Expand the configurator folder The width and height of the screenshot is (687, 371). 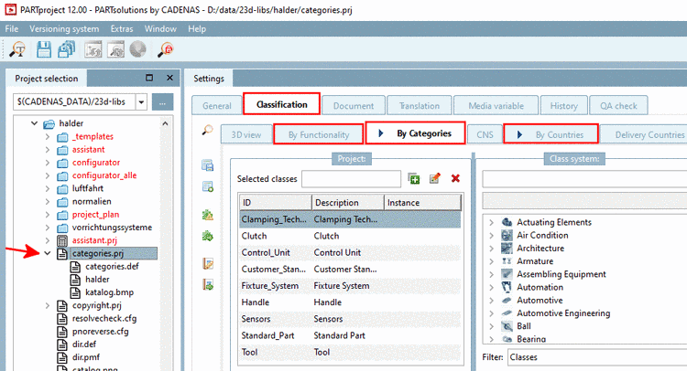tap(48, 163)
